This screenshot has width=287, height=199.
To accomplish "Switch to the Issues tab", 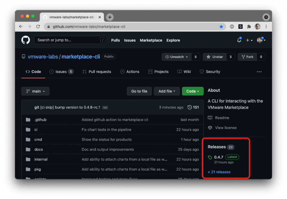I will pos(61,72).
